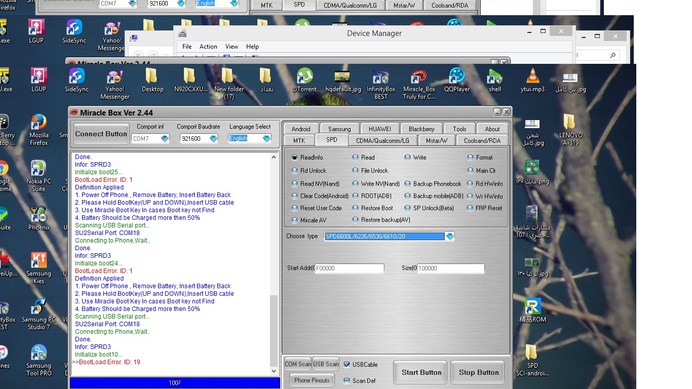Launch the µTorrent desktop shortcut
692x389 pixels.
(305, 81)
